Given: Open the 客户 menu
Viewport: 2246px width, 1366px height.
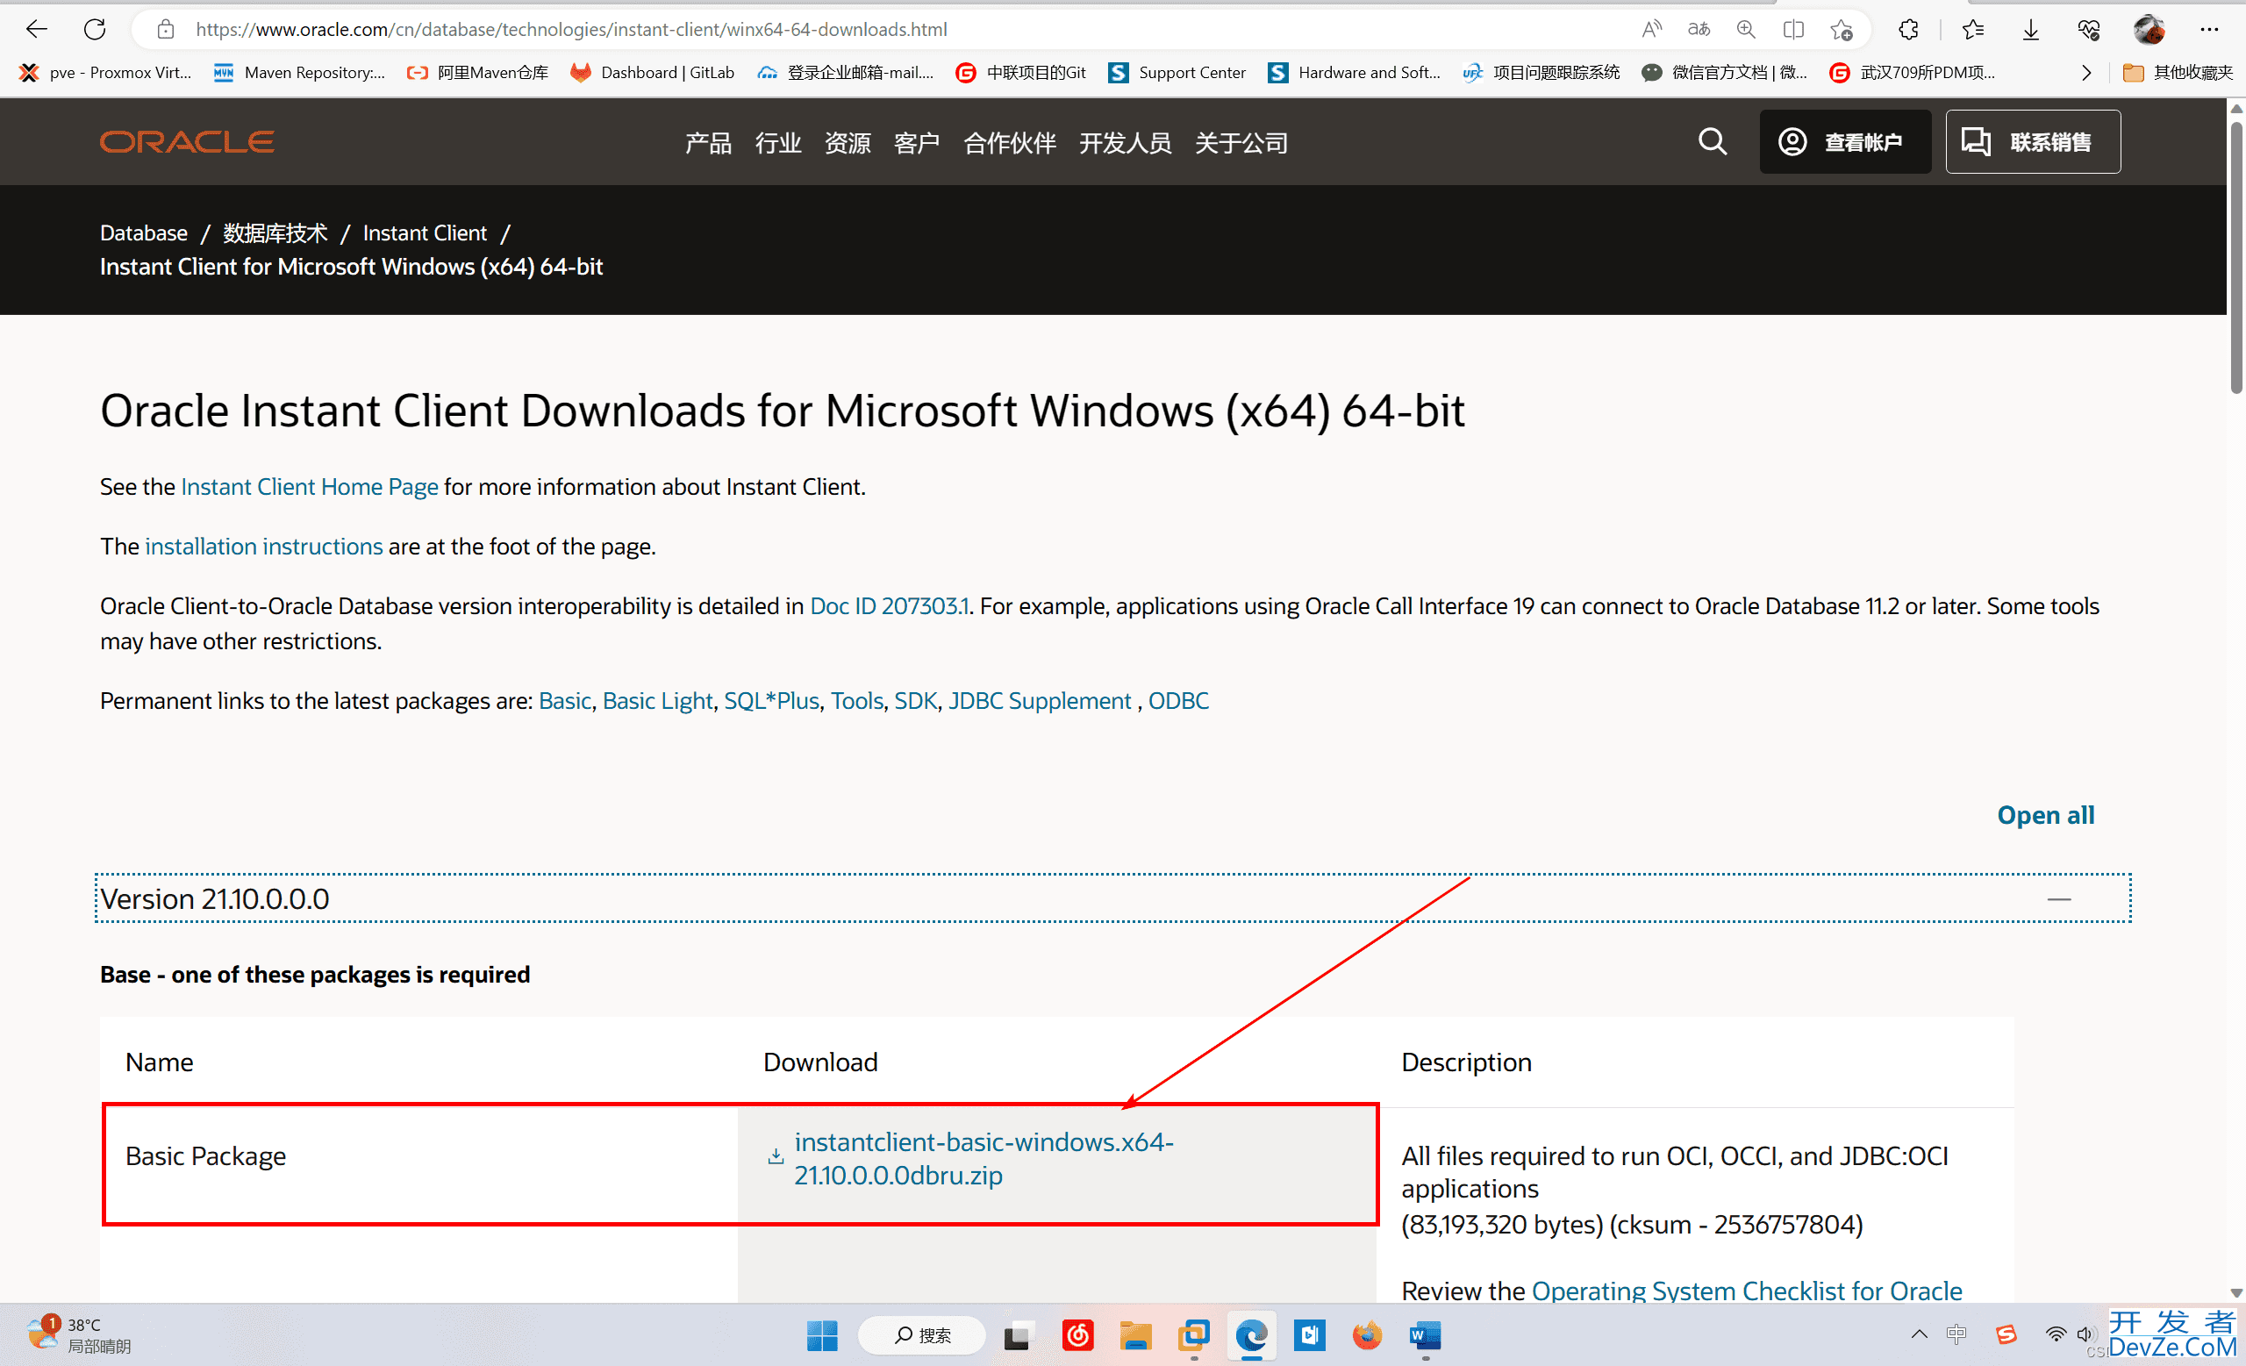Looking at the screenshot, I should [x=917, y=143].
